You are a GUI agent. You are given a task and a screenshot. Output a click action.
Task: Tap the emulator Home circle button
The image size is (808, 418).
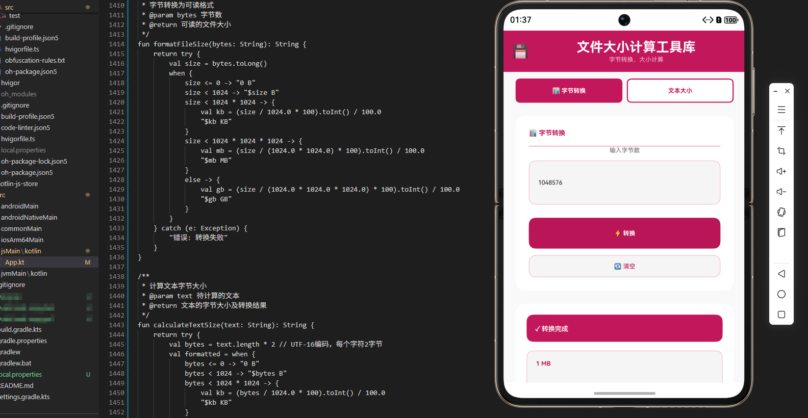(781, 294)
